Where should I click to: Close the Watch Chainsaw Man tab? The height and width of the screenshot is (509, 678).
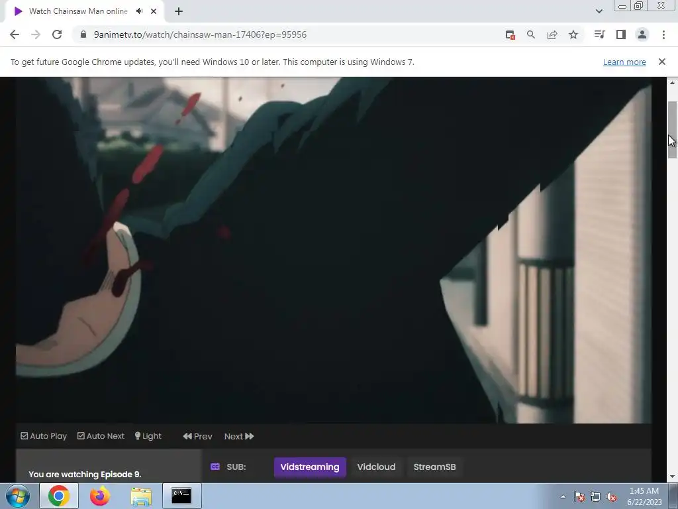154,11
